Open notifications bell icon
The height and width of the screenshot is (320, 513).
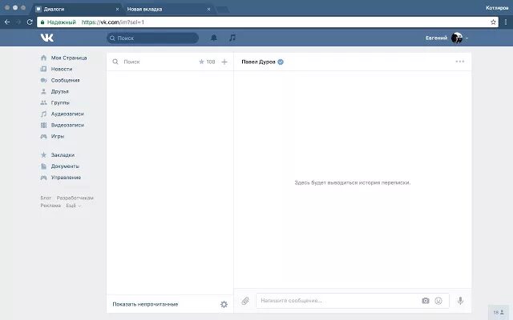click(214, 38)
